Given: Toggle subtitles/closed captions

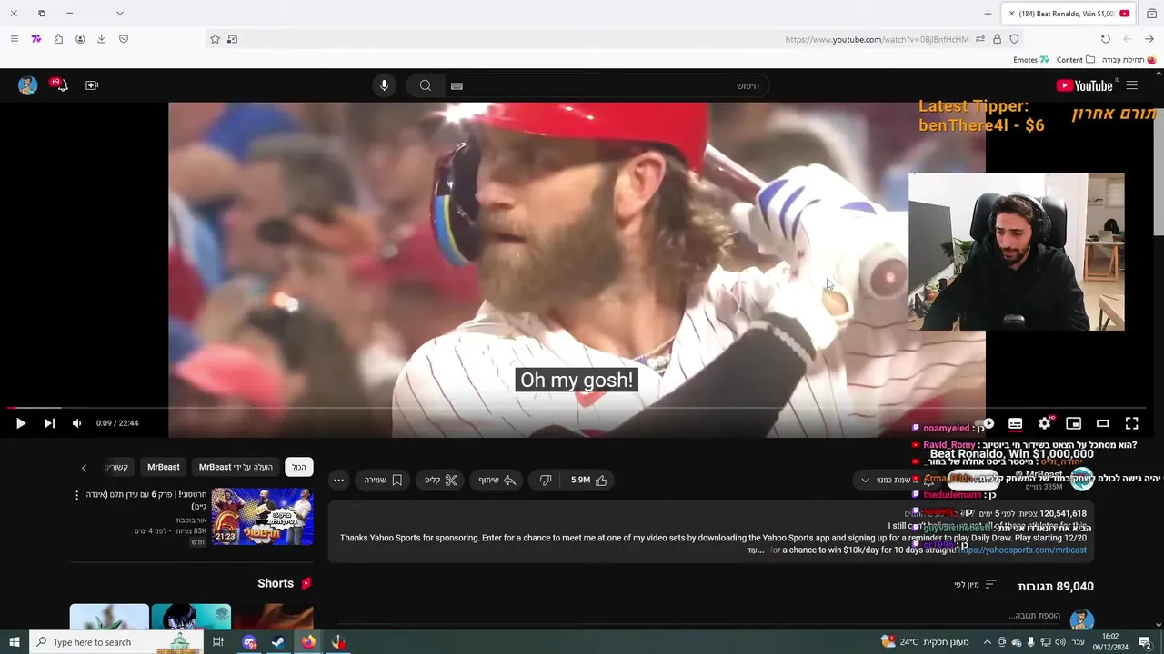Looking at the screenshot, I should pos(1015,423).
